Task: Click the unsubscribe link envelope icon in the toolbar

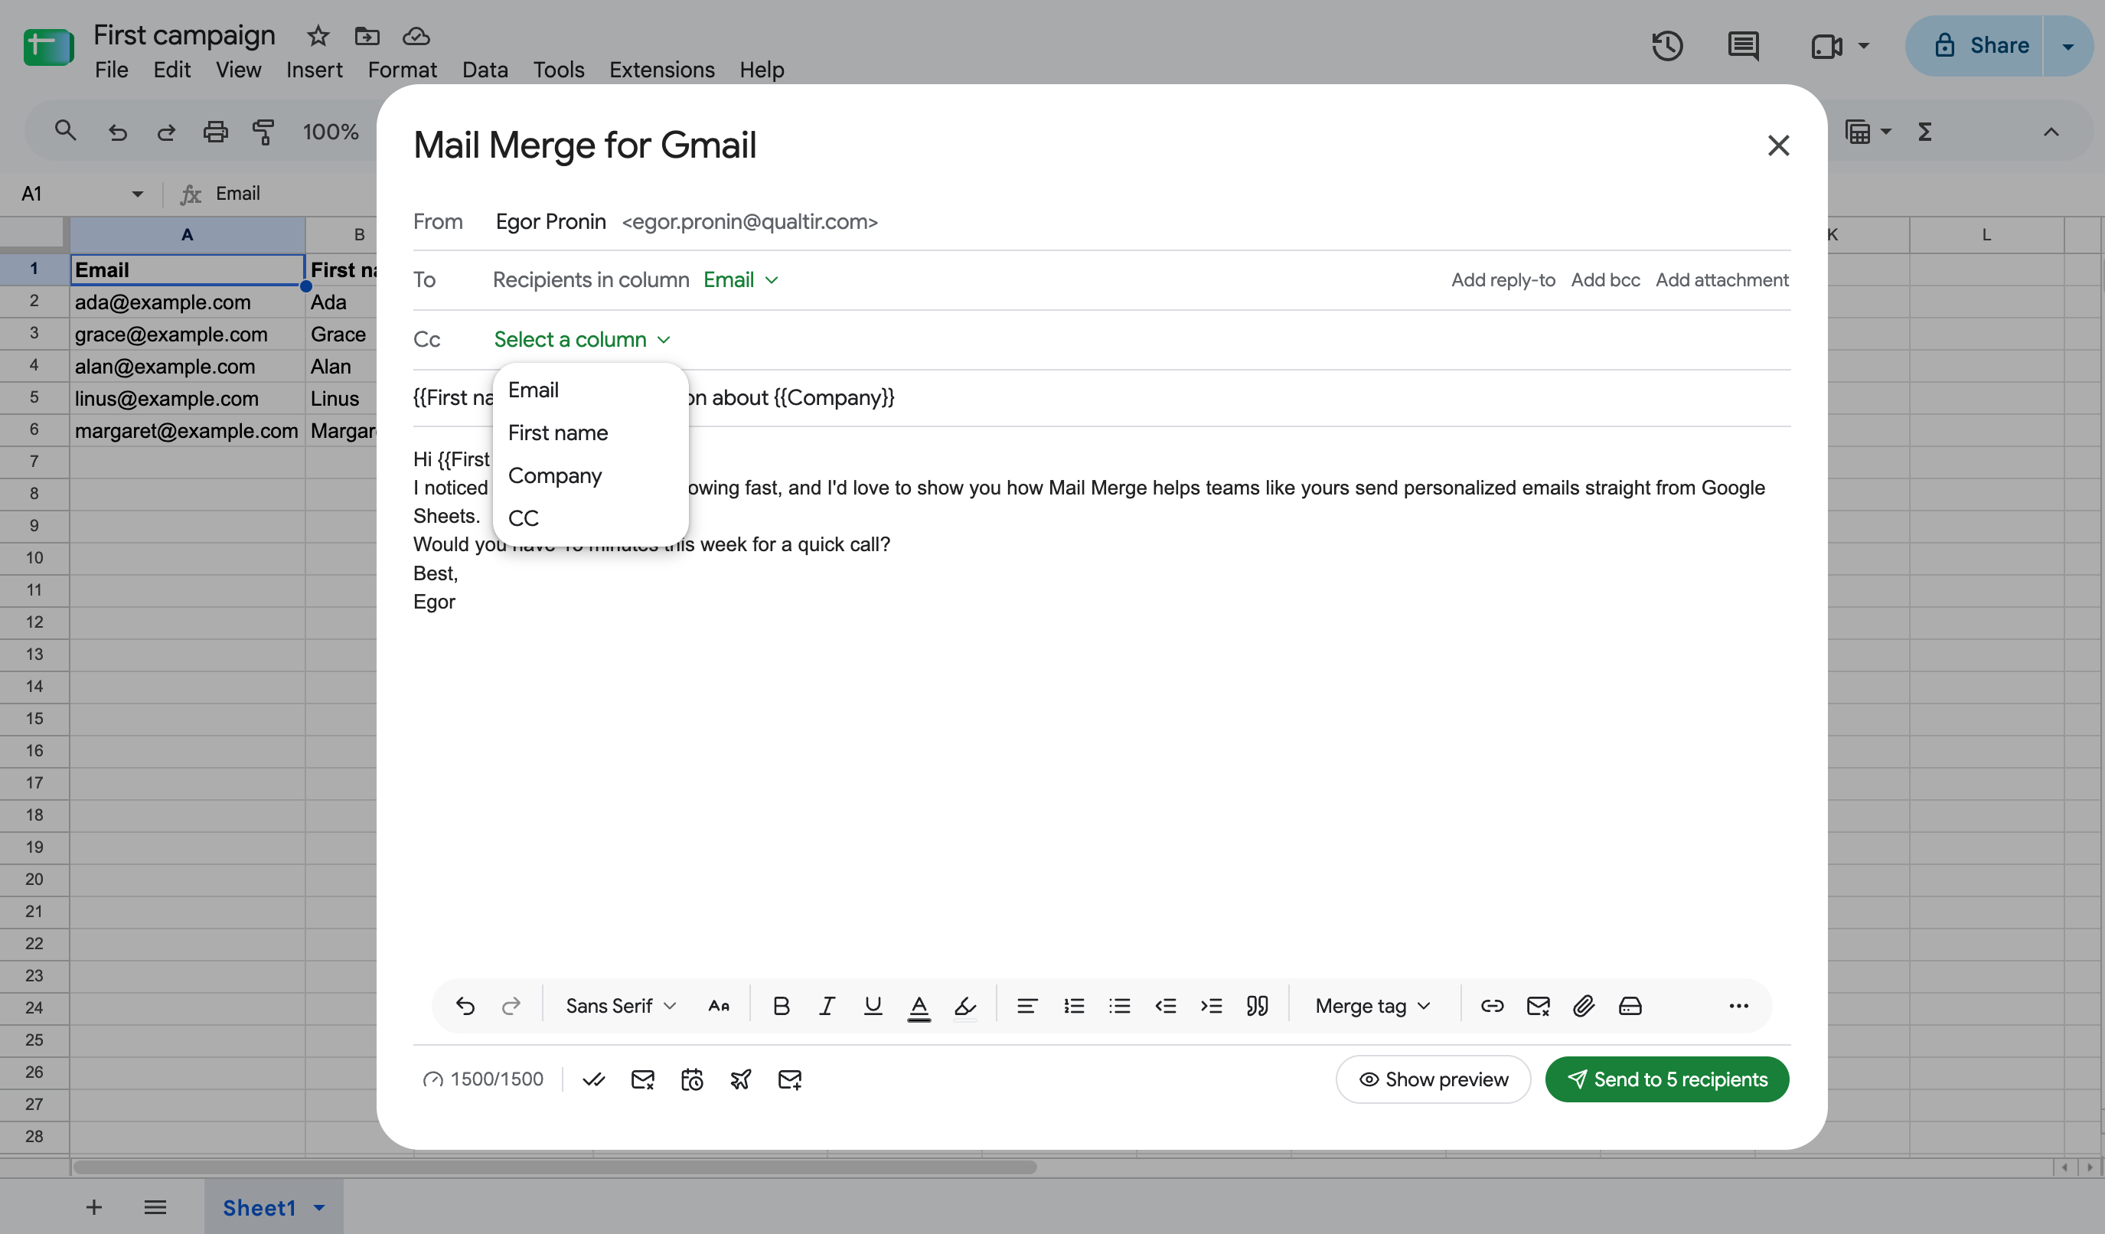Action: (1538, 1006)
